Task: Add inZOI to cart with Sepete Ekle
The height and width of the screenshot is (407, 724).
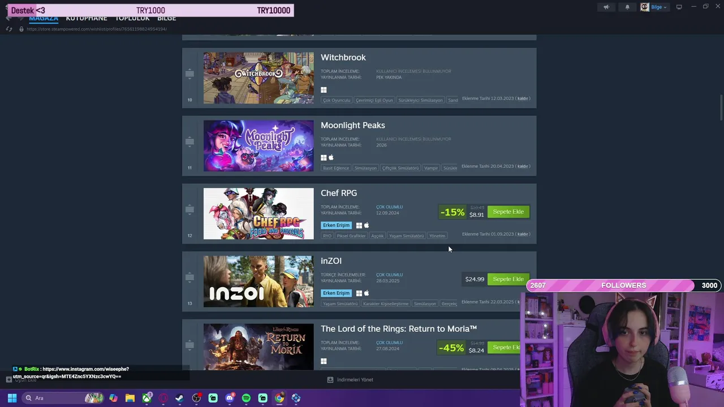Action: (508, 279)
